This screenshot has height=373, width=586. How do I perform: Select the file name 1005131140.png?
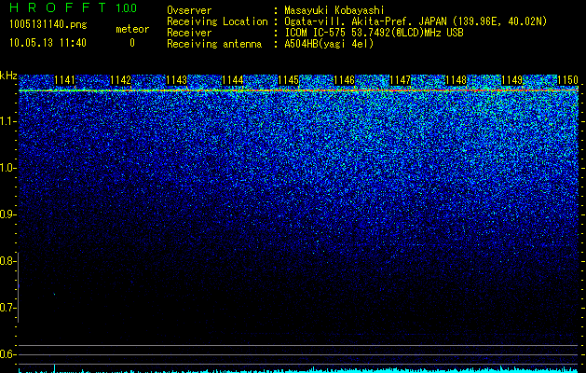coord(48,25)
